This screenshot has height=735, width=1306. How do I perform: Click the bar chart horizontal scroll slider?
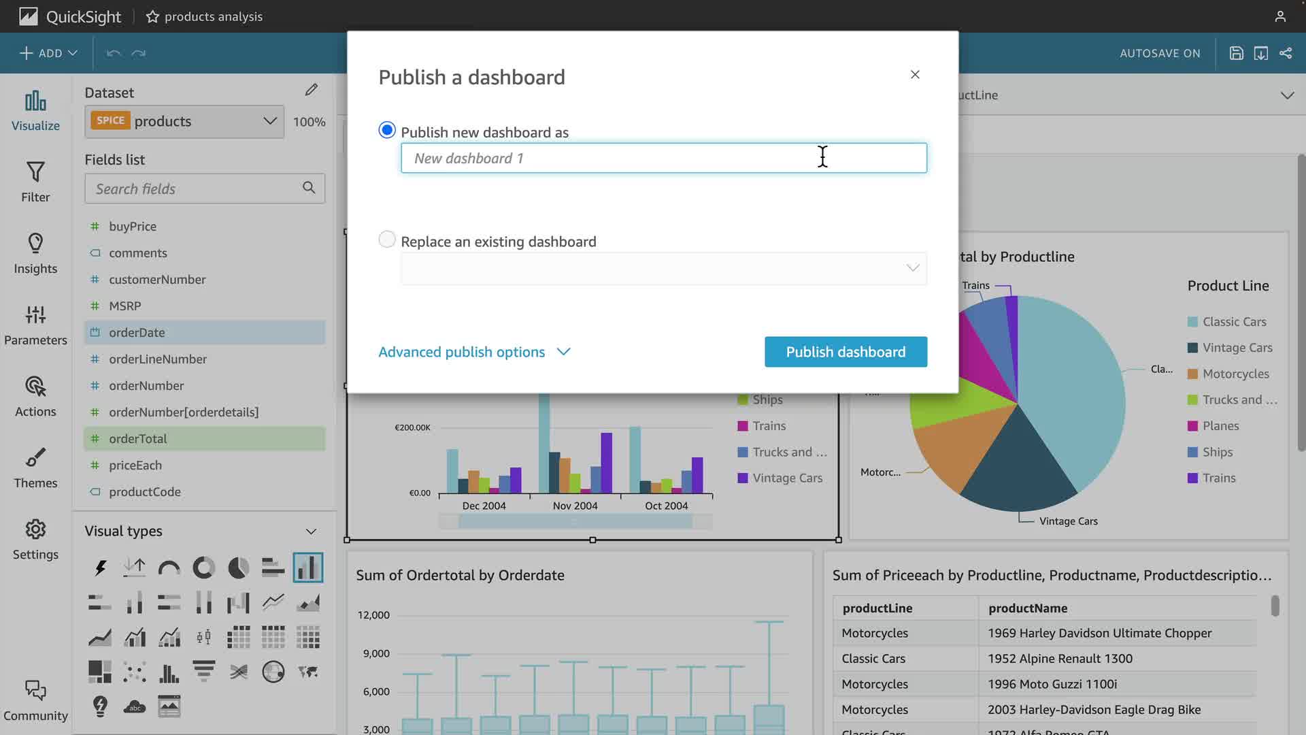tap(575, 522)
